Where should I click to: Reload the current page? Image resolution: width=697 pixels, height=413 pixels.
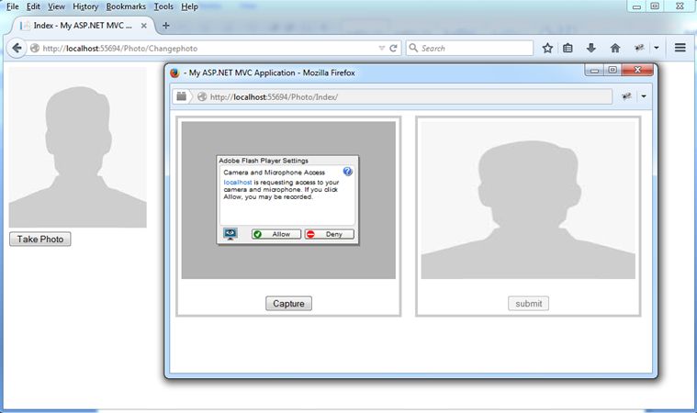[x=393, y=49]
